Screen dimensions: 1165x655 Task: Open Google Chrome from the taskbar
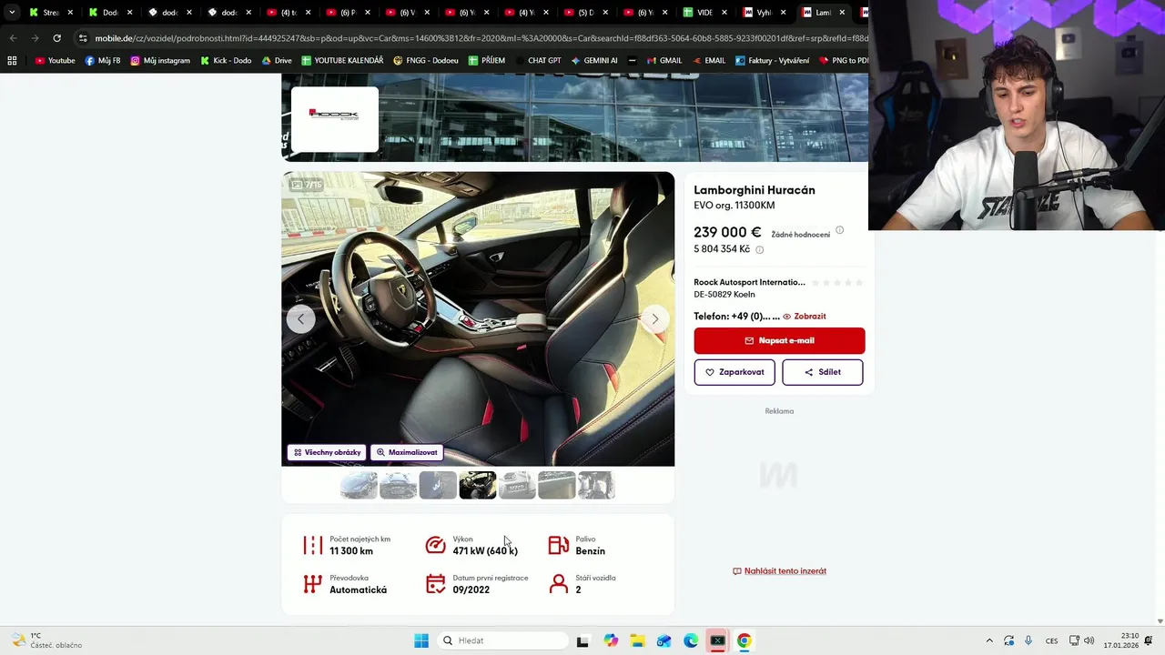[x=744, y=640]
